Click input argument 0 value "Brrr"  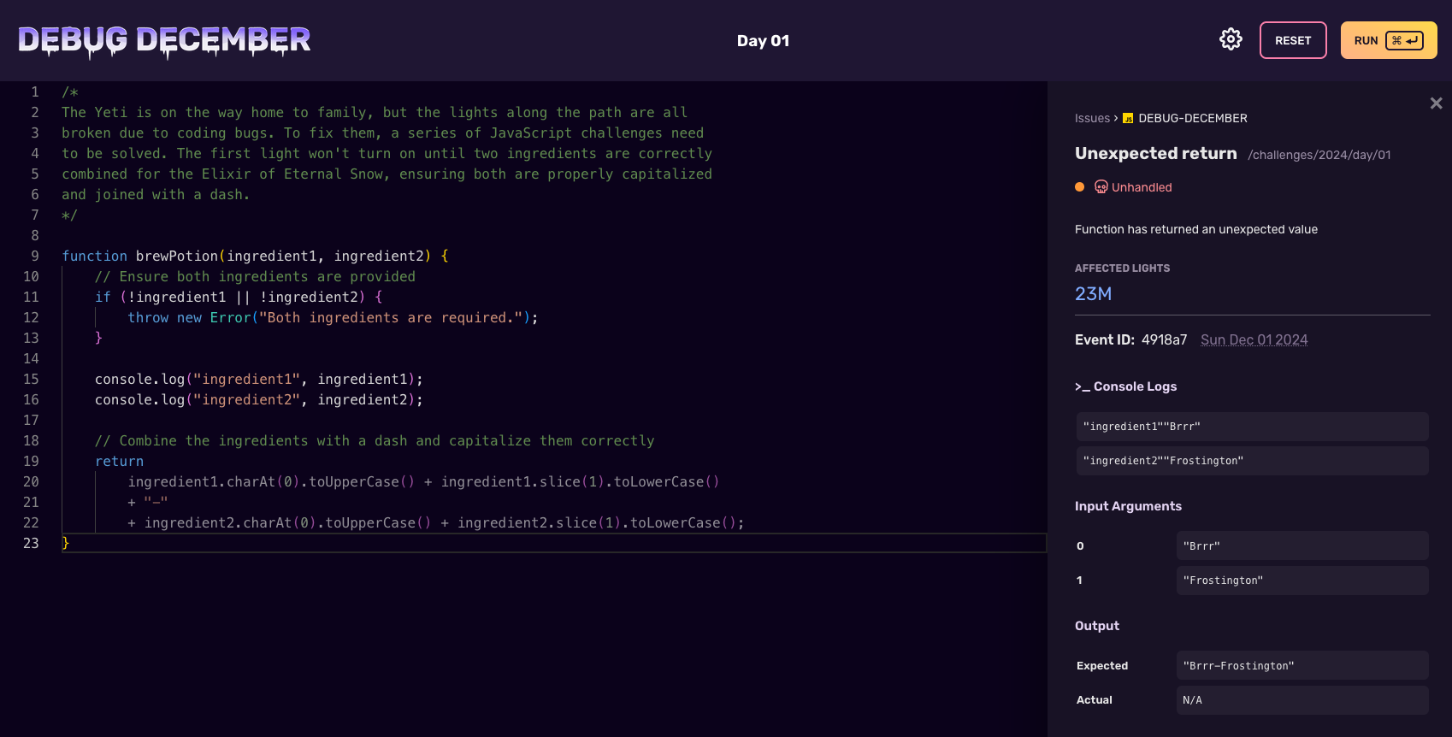point(1302,545)
